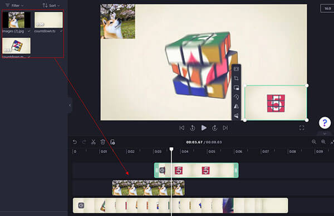This screenshot has width=334, height=216.
Task: Select the green countdown clip on top track
Action: 196,170
